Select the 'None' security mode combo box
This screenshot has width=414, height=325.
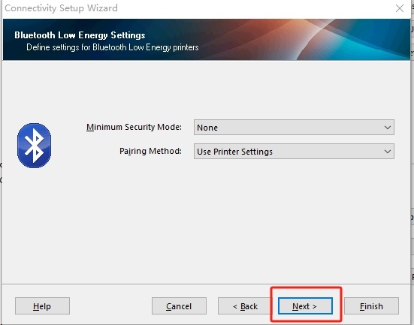[x=294, y=128]
